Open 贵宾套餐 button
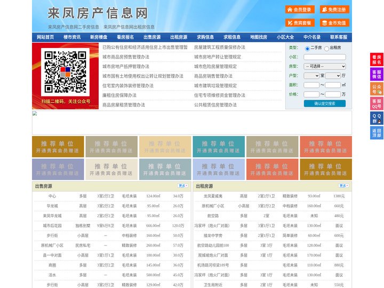The height and width of the screenshot is (288, 384). [x=300, y=23]
